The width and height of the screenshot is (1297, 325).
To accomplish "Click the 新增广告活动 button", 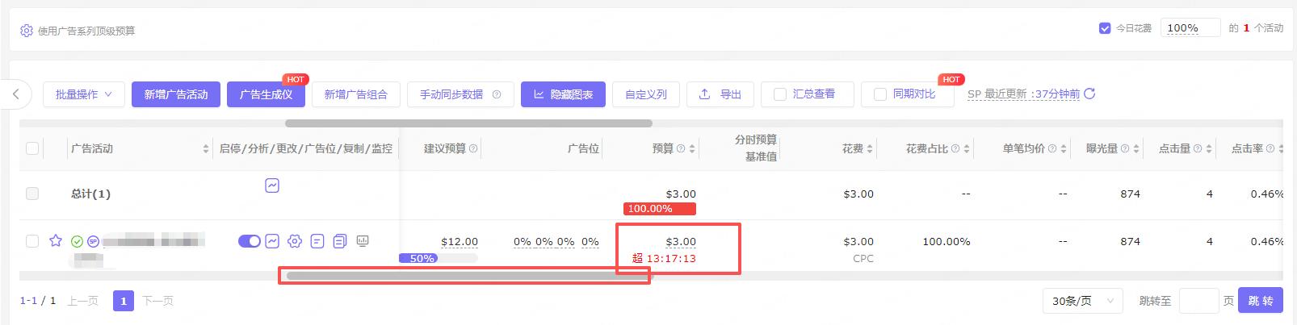I will [x=176, y=94].
